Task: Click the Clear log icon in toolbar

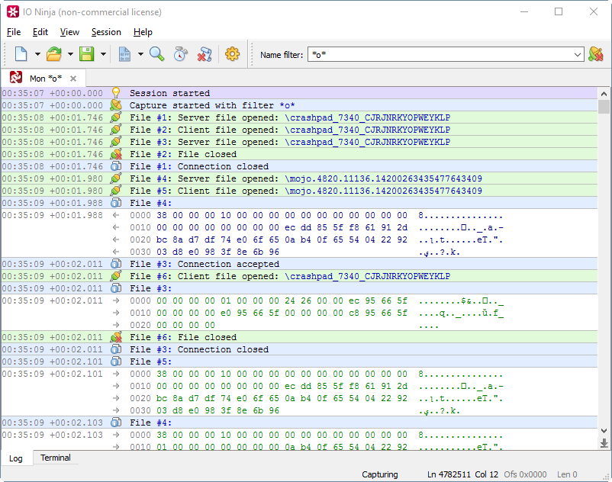Action: click(204, 54)
